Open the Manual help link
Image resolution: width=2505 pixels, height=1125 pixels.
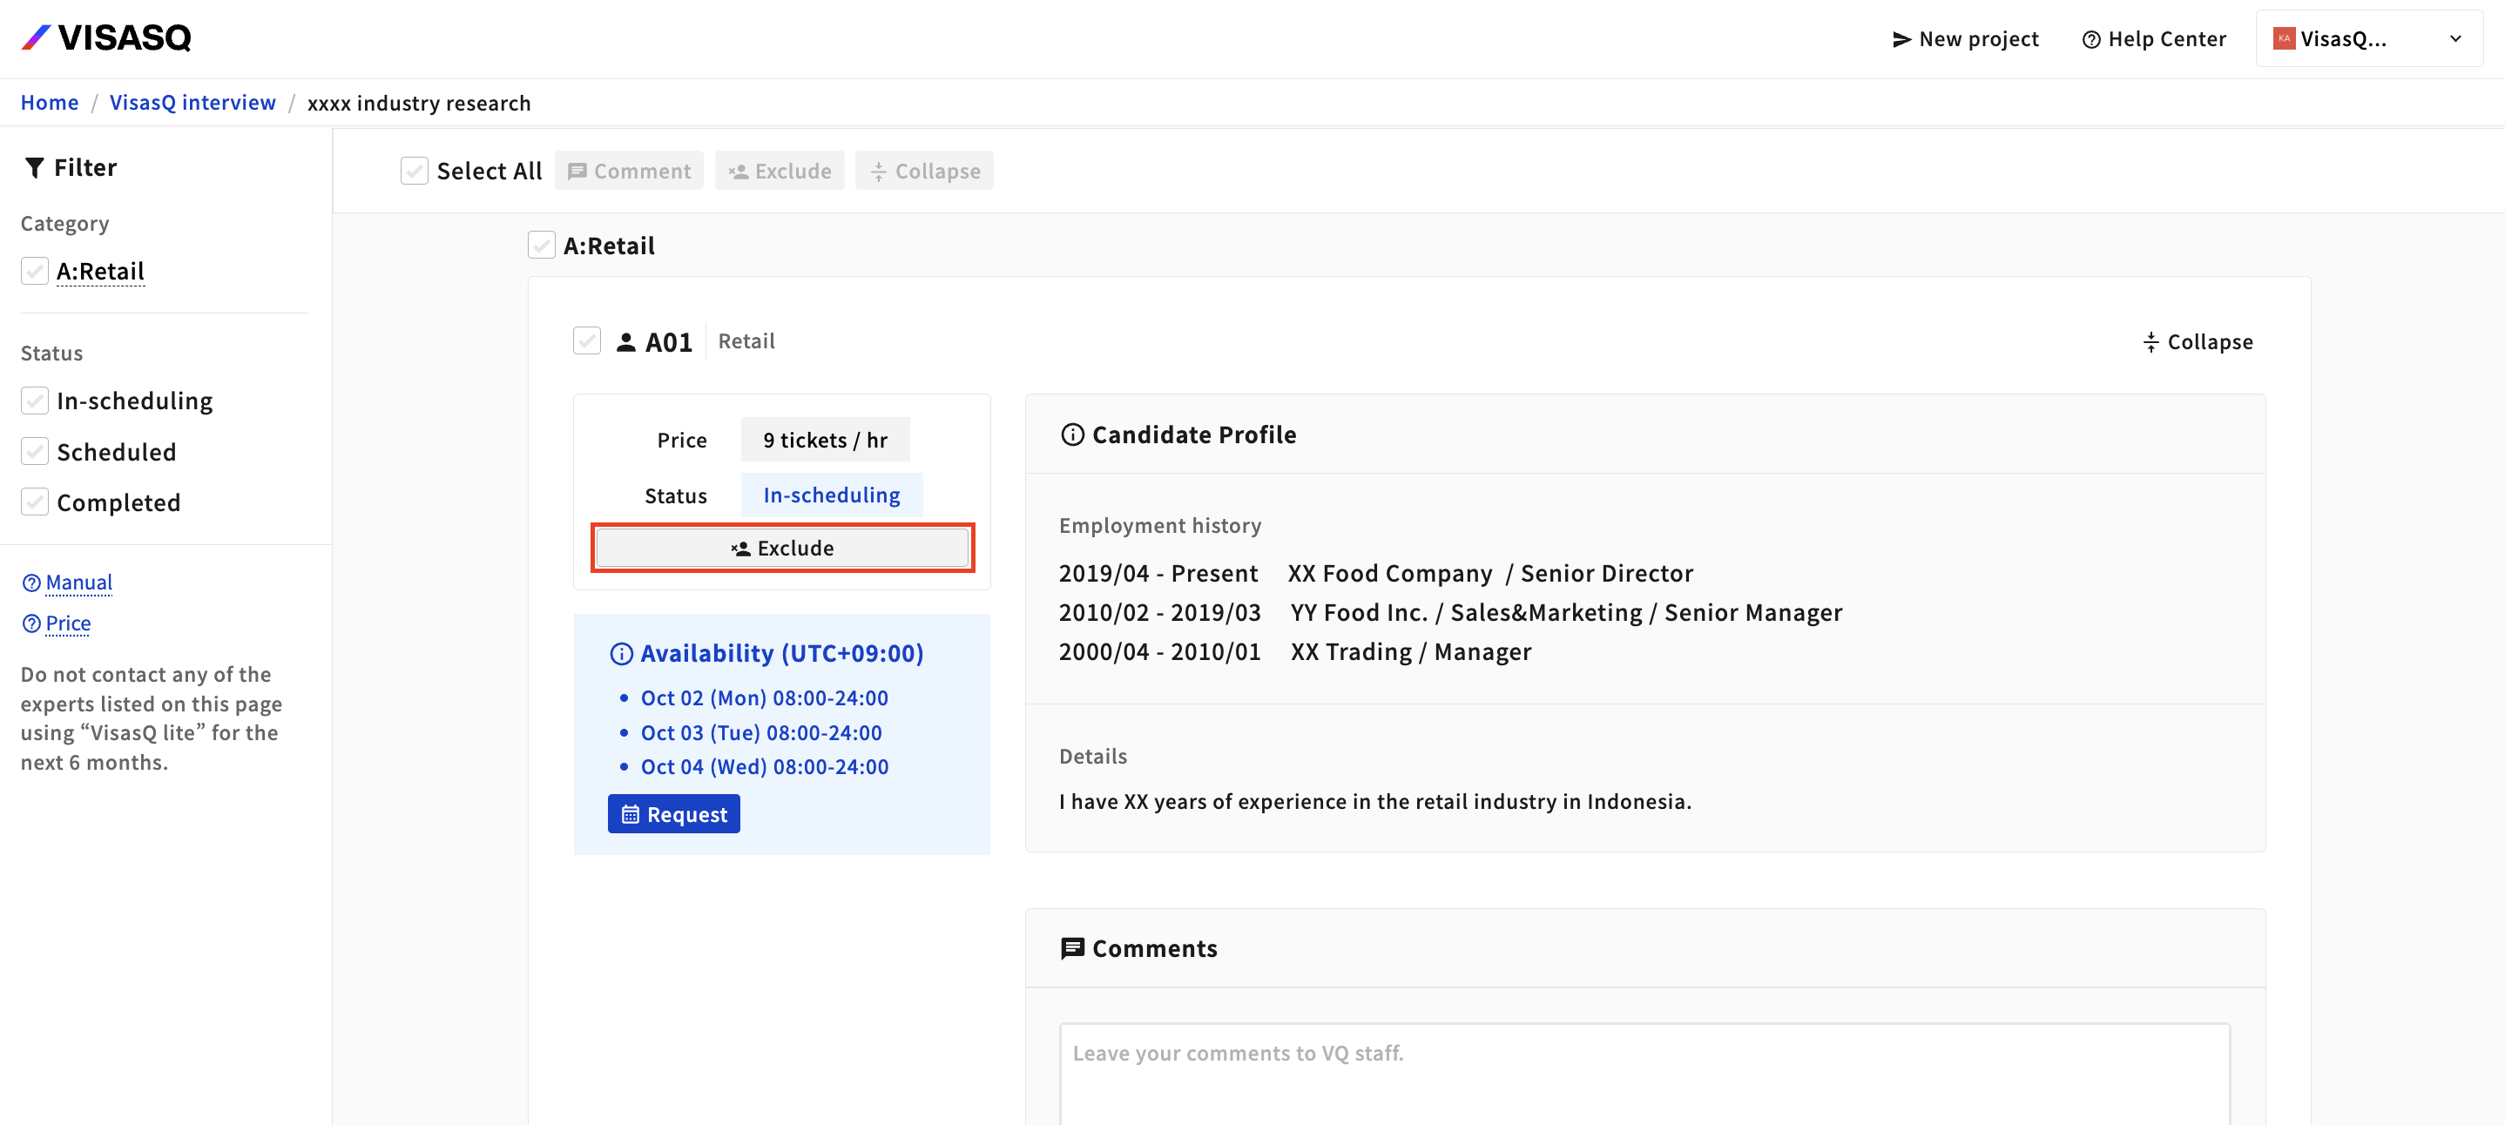78,582
